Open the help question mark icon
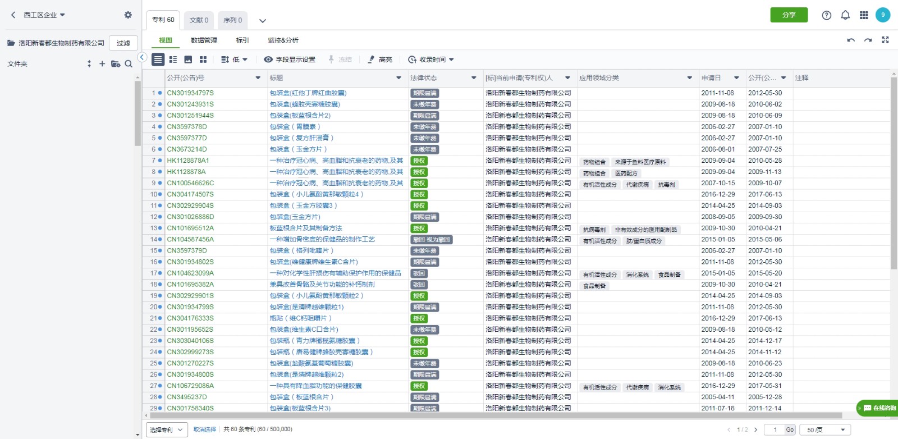The width and height of the screenshot is (898, 439). pos(826,15)
